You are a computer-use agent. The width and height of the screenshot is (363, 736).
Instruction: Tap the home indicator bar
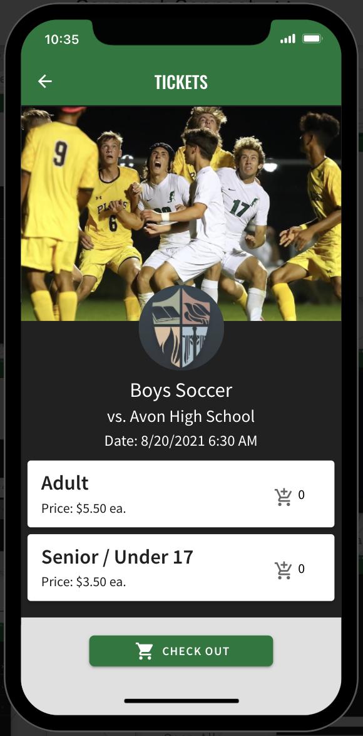click(181, 701)
